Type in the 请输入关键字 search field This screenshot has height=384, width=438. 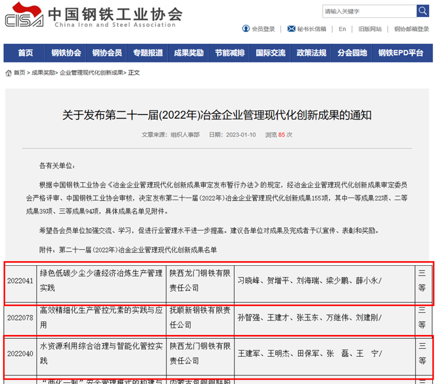coord(368,11)
